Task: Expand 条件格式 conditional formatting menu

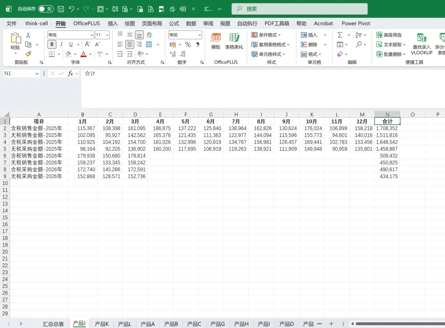Action: [x=267, y=35]
